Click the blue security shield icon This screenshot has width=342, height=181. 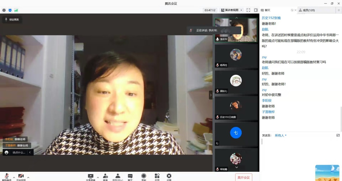[x=10, y=10]
